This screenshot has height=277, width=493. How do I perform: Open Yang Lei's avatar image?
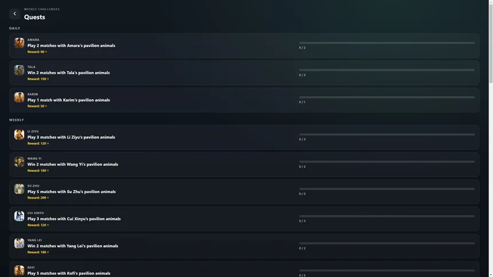point(19,243)
